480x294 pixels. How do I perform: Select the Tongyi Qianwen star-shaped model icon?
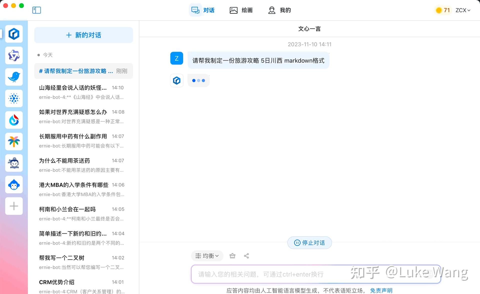coord(14,55)
